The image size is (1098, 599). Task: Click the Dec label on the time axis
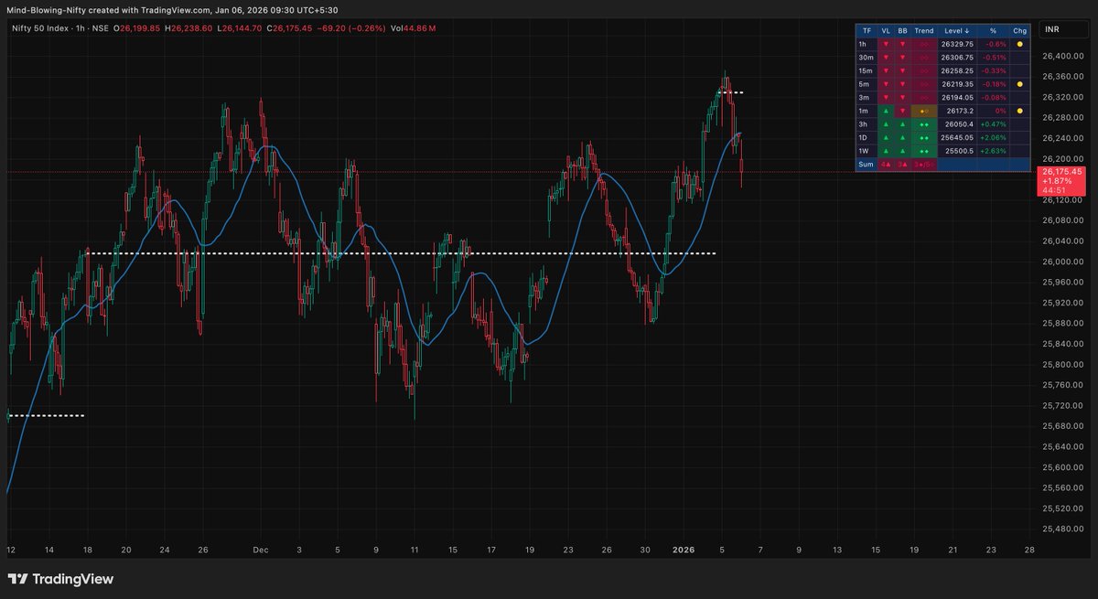coord(261,551)
